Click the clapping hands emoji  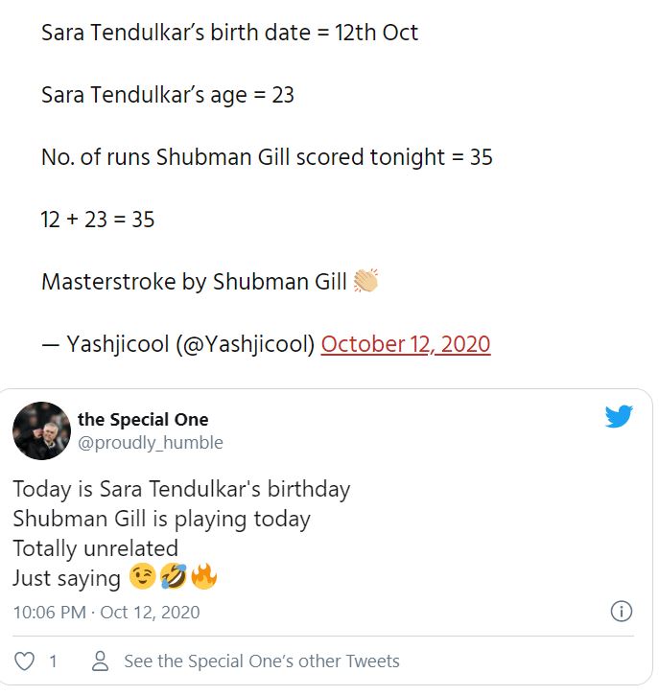pos(365,282)
